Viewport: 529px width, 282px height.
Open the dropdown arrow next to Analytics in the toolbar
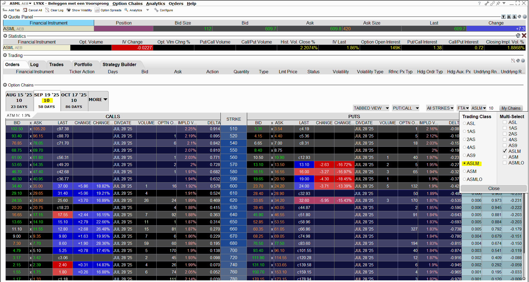coord(148,10)
